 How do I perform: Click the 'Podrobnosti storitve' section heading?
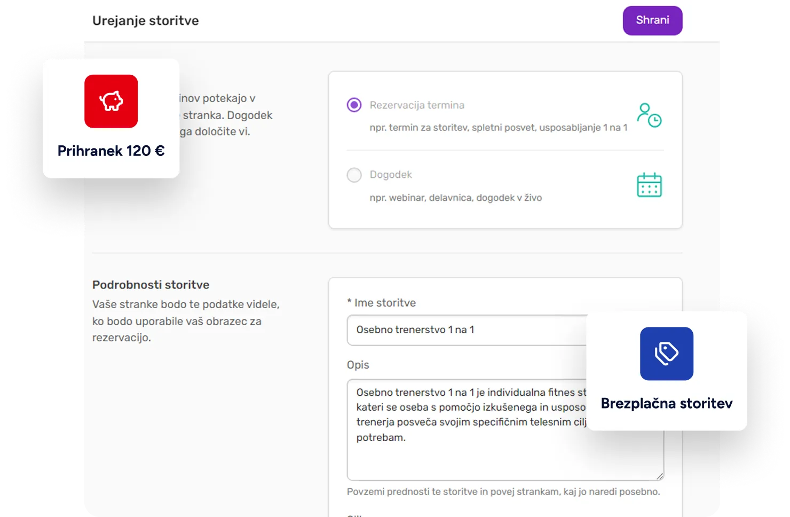pos(151,285)
